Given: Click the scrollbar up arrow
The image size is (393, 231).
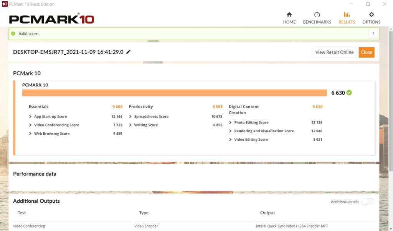Looking at the screenshot, I should click(391, 29).
